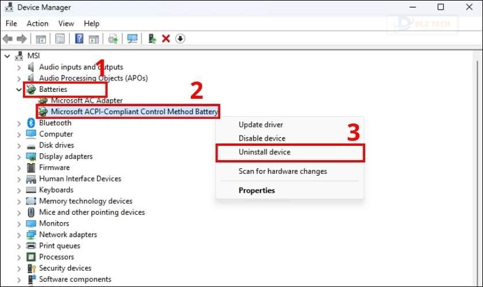483x287 pixels.
Task: Click the Network adapters icon
Action: (31, 235)
